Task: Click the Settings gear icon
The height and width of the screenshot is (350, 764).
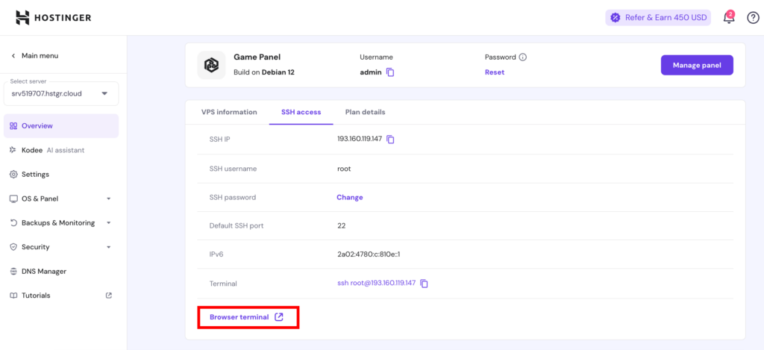Action: (13, 174)
